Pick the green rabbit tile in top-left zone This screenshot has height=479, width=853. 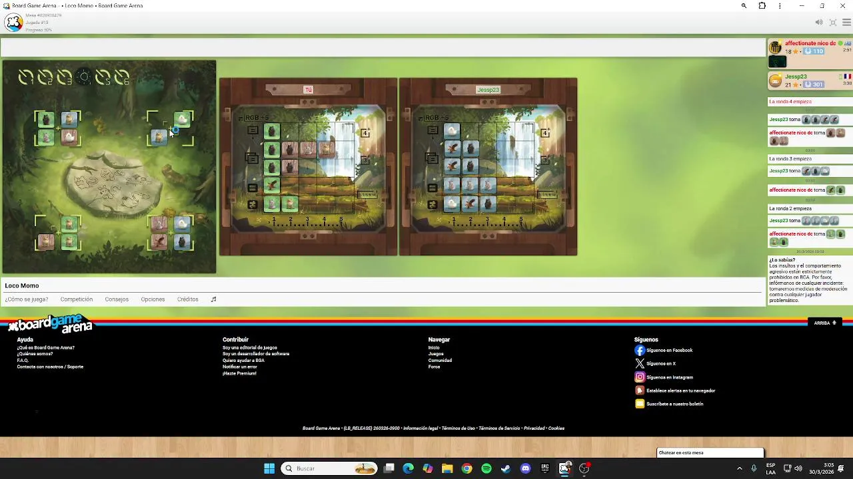point(45,138)
